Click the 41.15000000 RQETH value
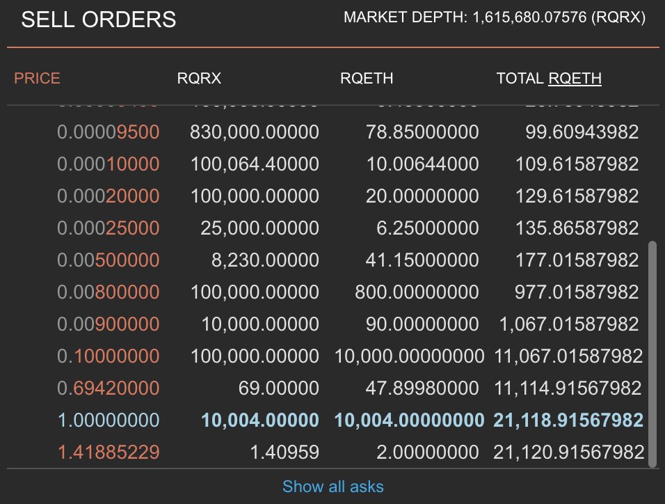The width and height of the screenshot is (665, 504). point(422,260)
